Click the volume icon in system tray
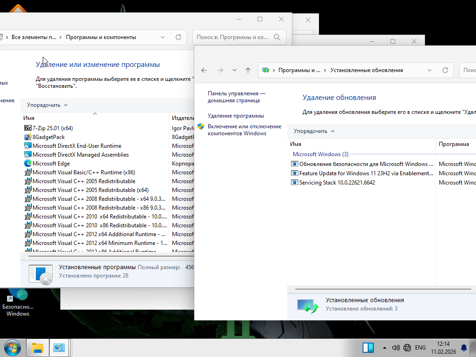The height and width of the screenshot is (357, 476). pyautogui.click(x=396, y=348)
